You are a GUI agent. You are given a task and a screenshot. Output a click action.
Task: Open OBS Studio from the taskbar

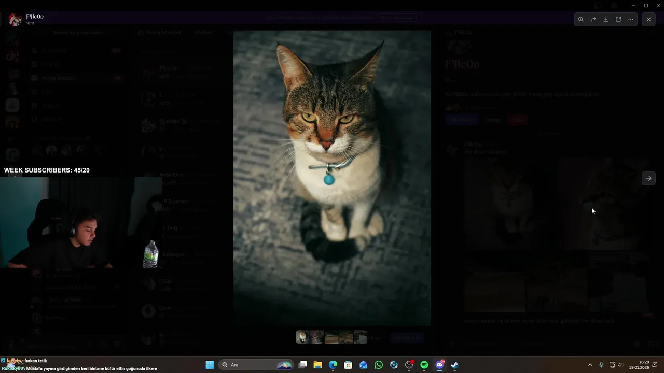pos(409,365)
